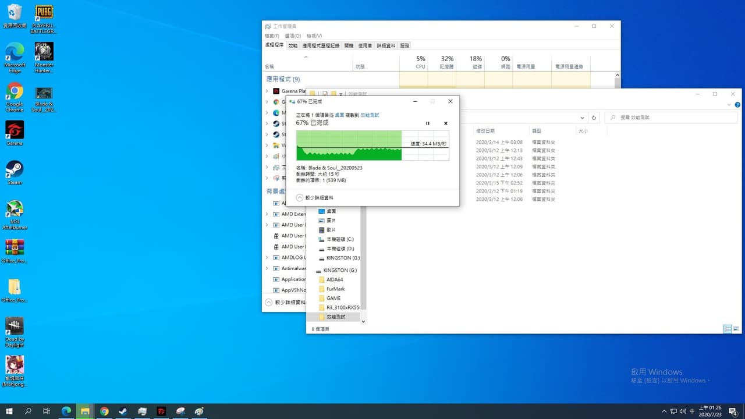The width and height of the screenshot is (745, 419).
Task: Open Dead by Daylight desktop shortcut
Action: click(x=15, y=332)
